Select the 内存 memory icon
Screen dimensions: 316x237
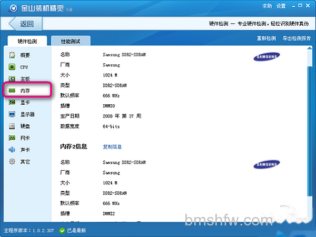coord(12,91)
